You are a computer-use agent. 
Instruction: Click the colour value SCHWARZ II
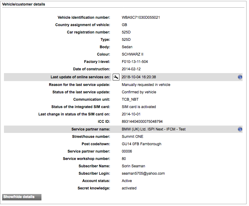132,54
